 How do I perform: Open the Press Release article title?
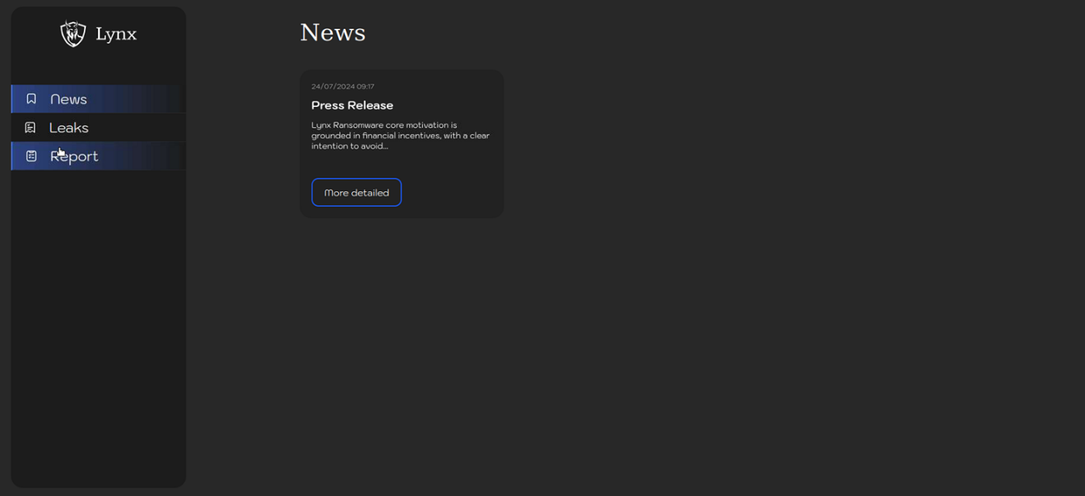click(x=352, y=106)
